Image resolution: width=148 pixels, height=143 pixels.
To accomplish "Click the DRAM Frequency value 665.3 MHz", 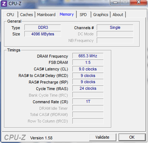I will click(x=88, y=56).
